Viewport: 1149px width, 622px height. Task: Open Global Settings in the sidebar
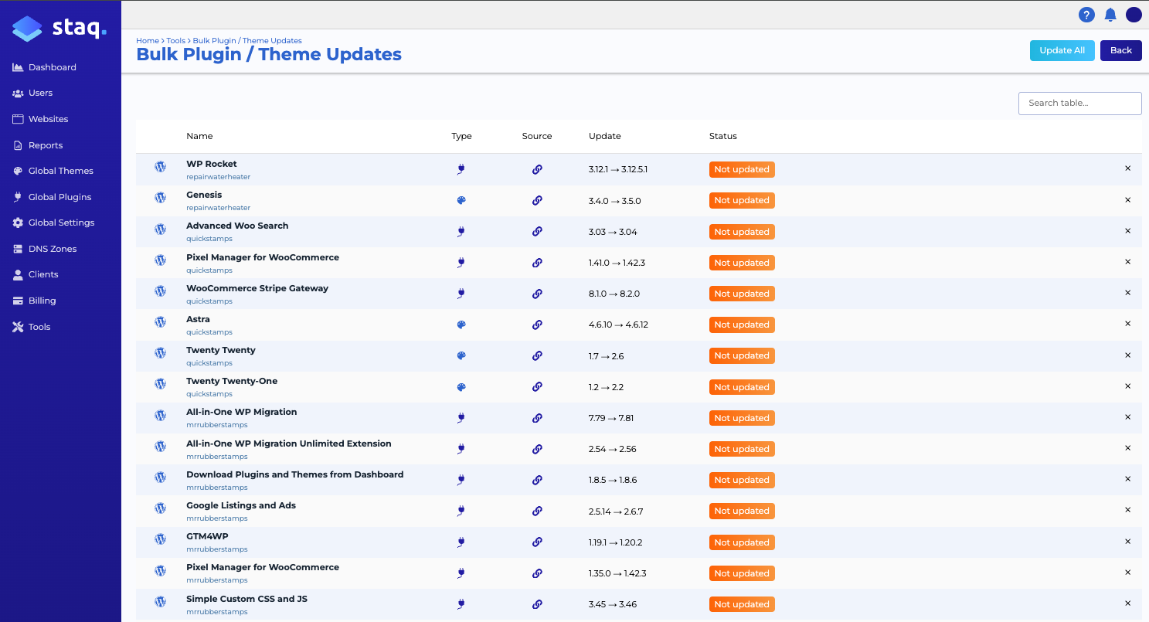pos(53,223)
